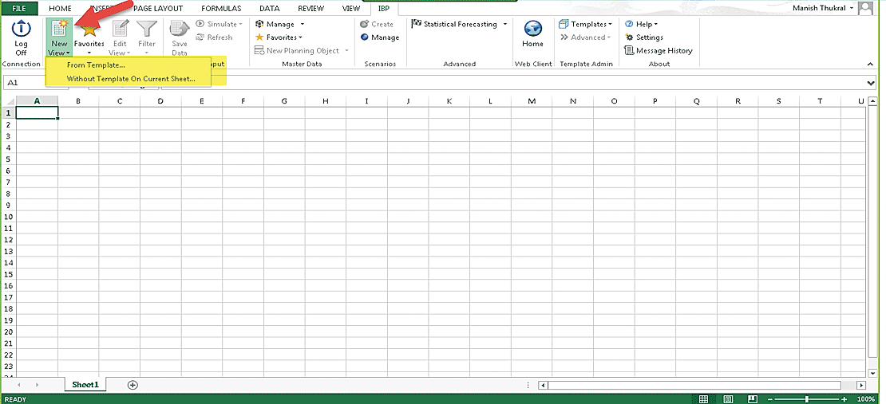Click the Edit View icon
This screenshot has width=886, height=404.
point(120,28)
